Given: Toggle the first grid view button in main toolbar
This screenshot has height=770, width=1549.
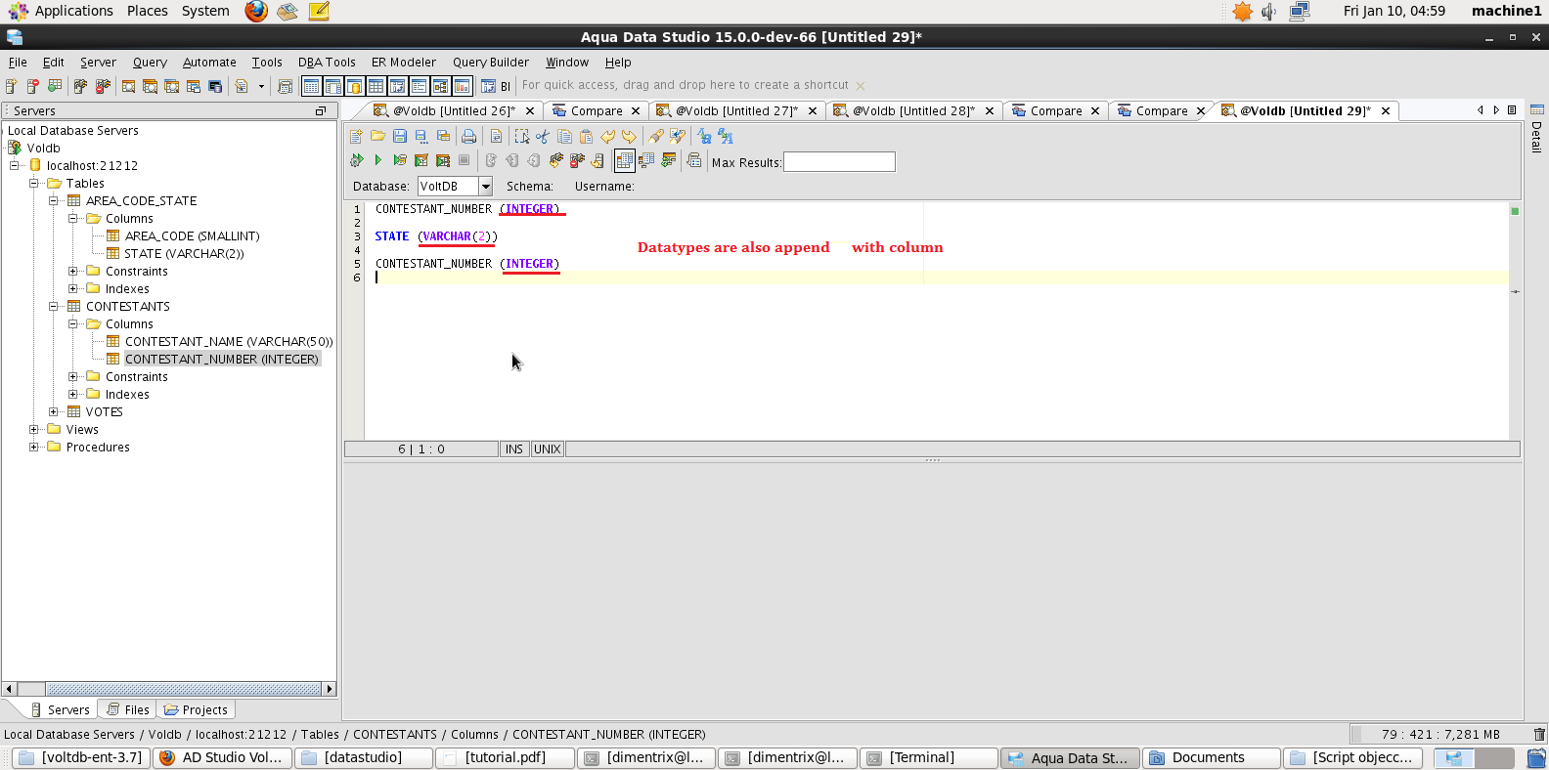Looking at the screenshot, I should coord(311,86).
